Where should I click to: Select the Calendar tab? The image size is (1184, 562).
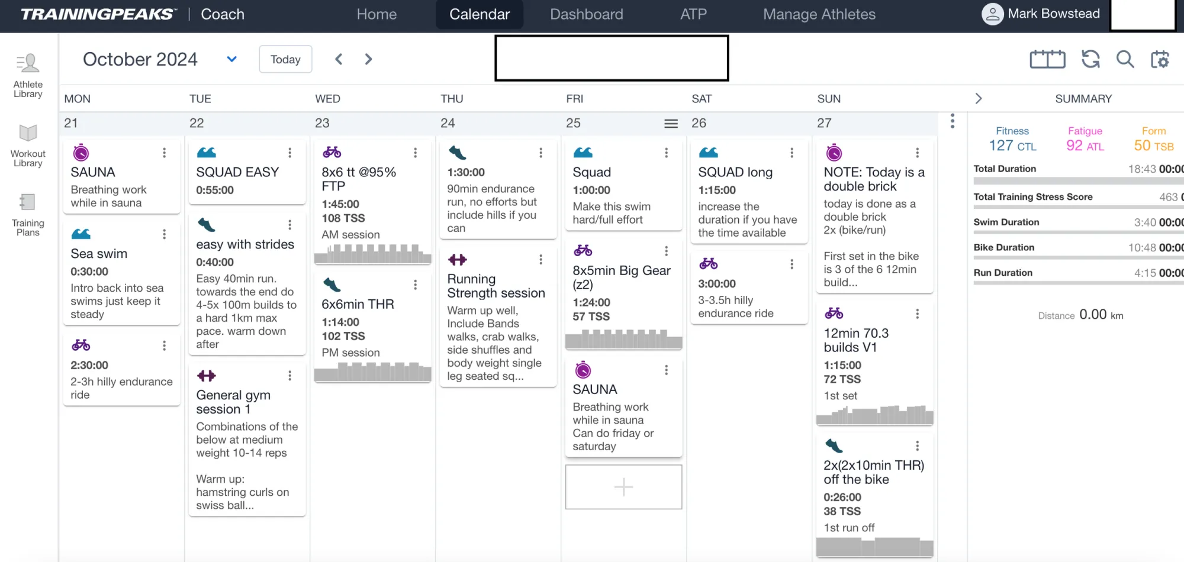[x=480, y=14]
